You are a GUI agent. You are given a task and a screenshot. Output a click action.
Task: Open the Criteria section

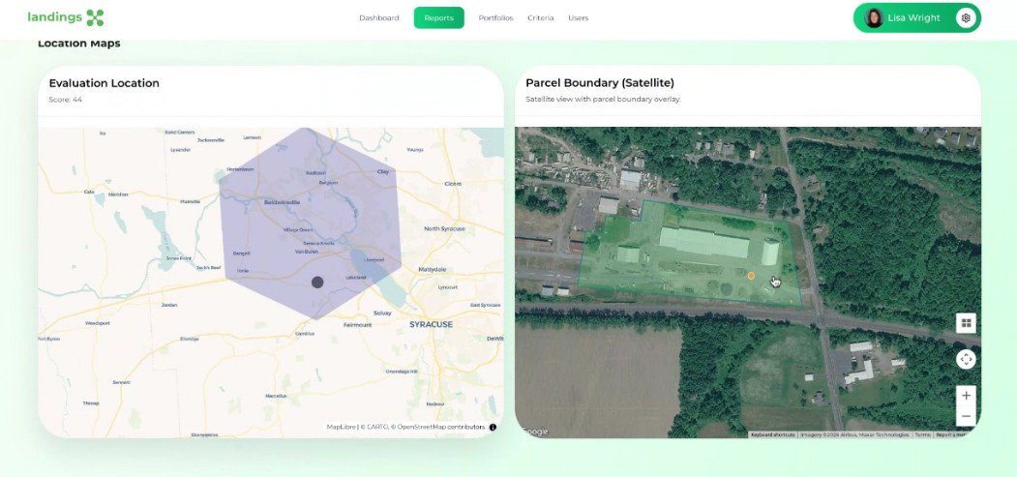coord(540,18)
